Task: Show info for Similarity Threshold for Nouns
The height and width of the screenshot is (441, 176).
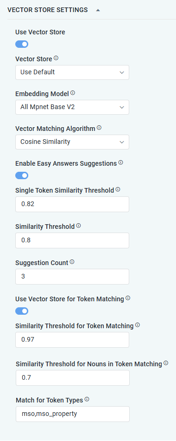Action: pos(166,363)
